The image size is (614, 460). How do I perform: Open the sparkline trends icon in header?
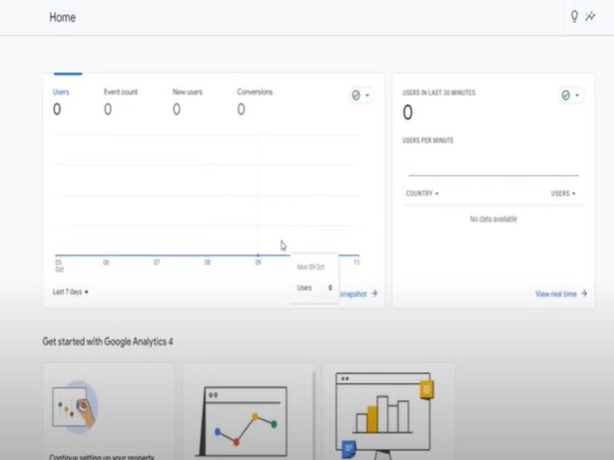click(590, 17)
